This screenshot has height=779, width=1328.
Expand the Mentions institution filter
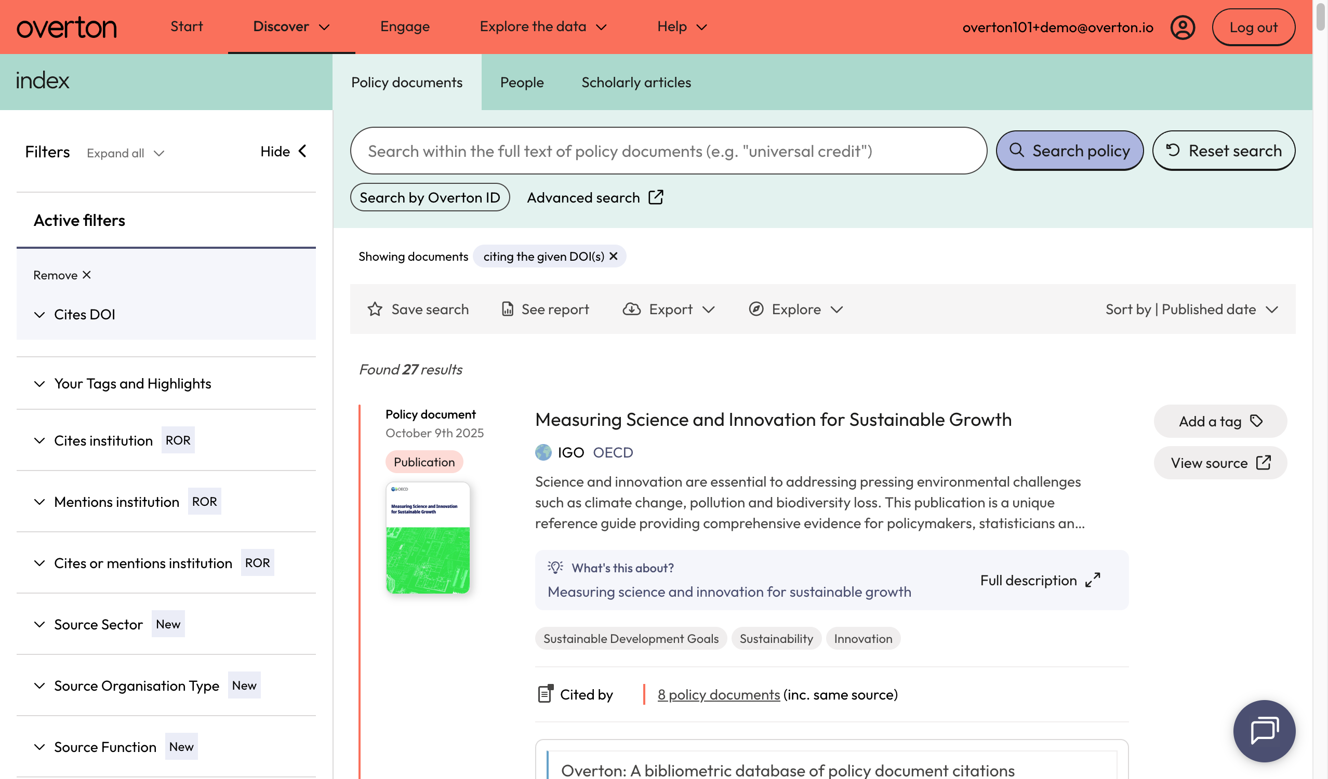coord(107,502)
